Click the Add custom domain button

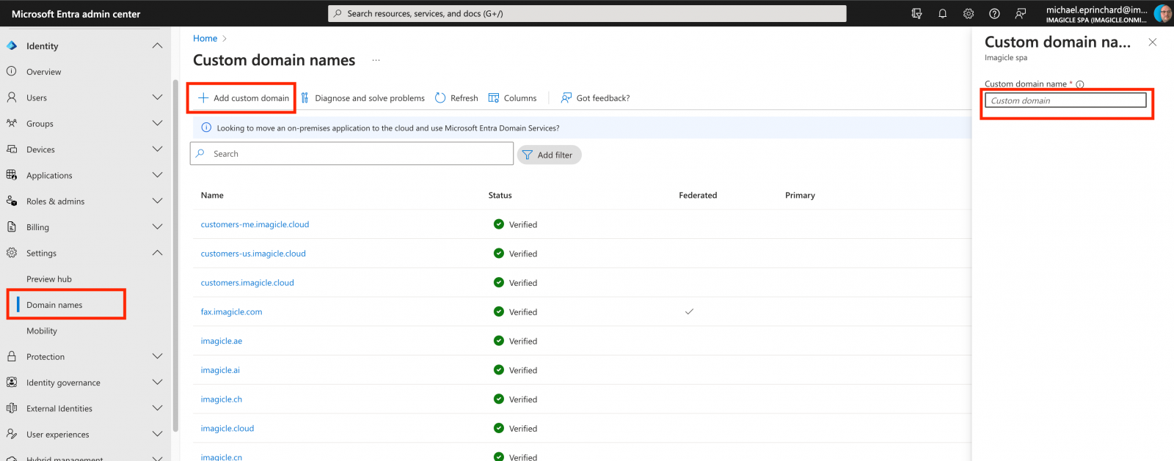[x=243, y=98]
